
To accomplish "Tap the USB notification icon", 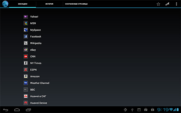I will click(132, 110).
